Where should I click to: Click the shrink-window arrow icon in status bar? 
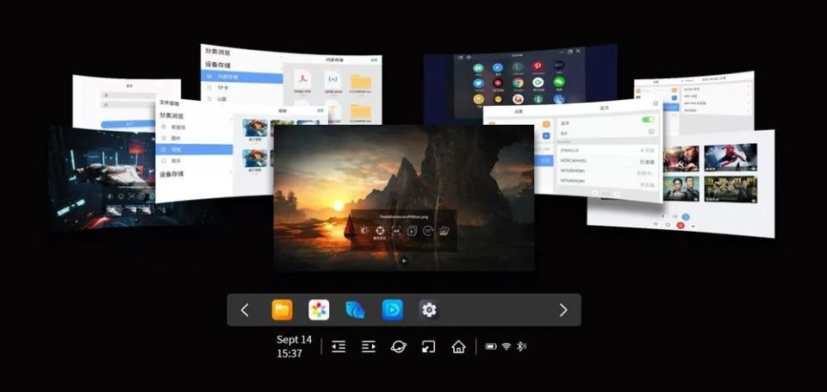pos(428,346)
